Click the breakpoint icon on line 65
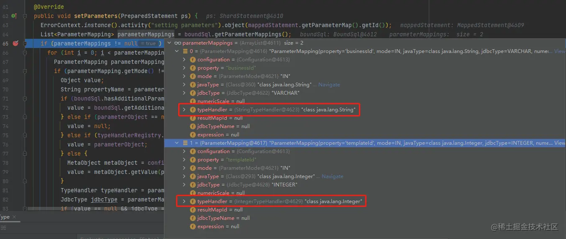The height and width of the screenshot is (239, 566). [16, 43]
